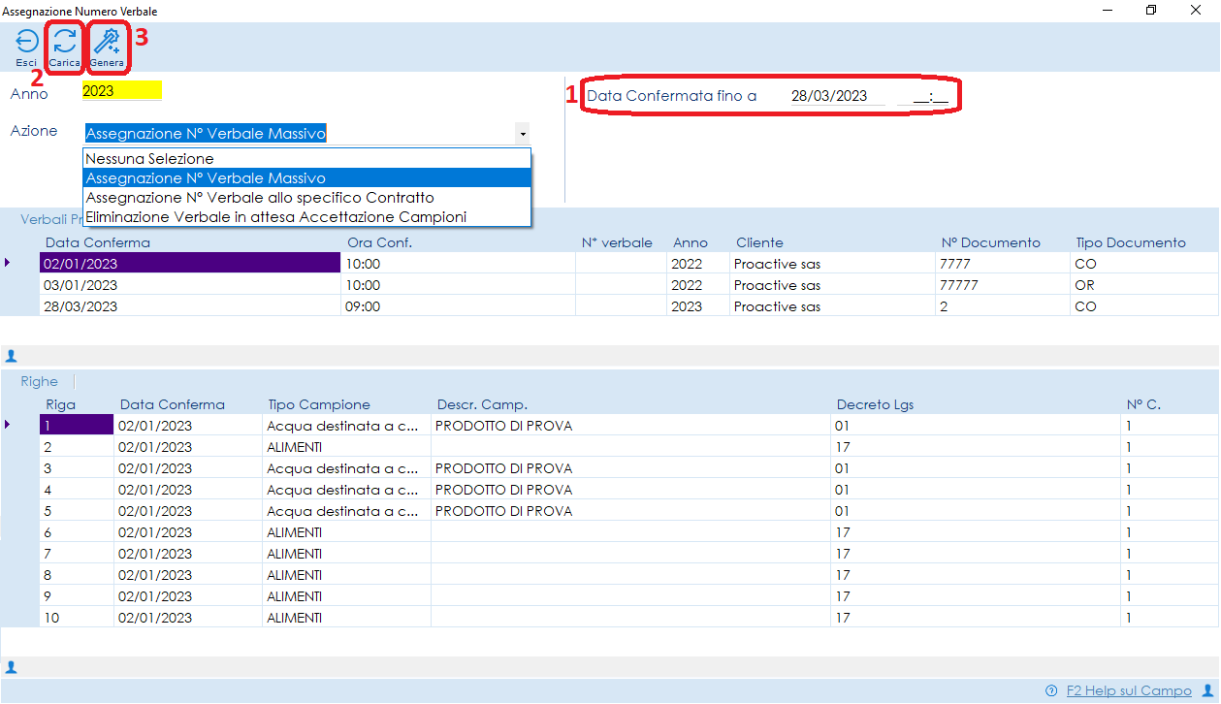Click the N° verbale column header
The height and width of the screenshot is (704, 1221).
(x=617, y=242)
